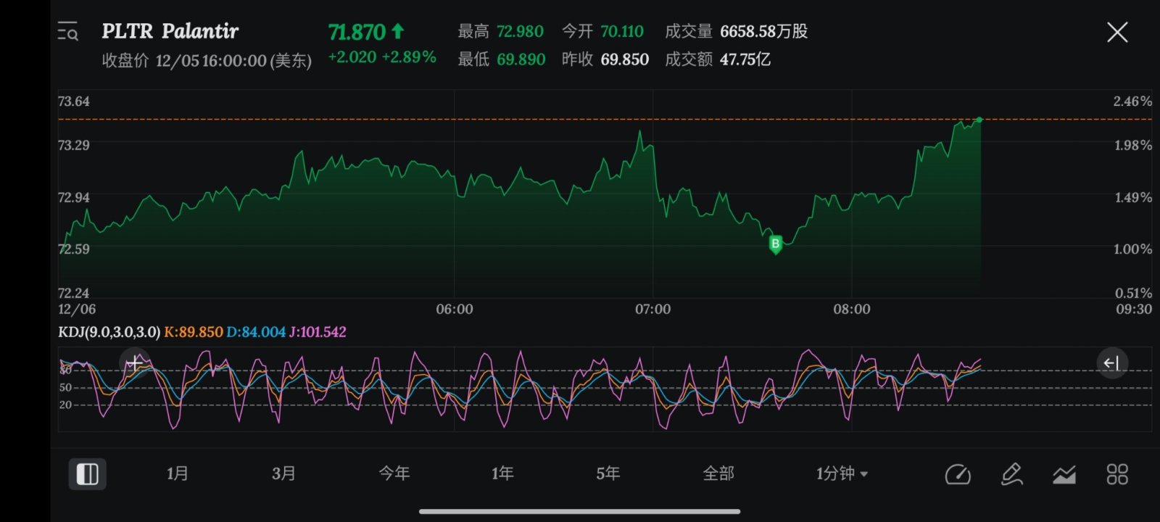Click the K:89.850 value
The image size is (1160, 522).
194,332
